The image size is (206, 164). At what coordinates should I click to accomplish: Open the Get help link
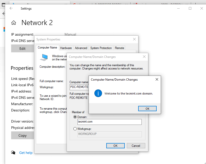[26, 153]
